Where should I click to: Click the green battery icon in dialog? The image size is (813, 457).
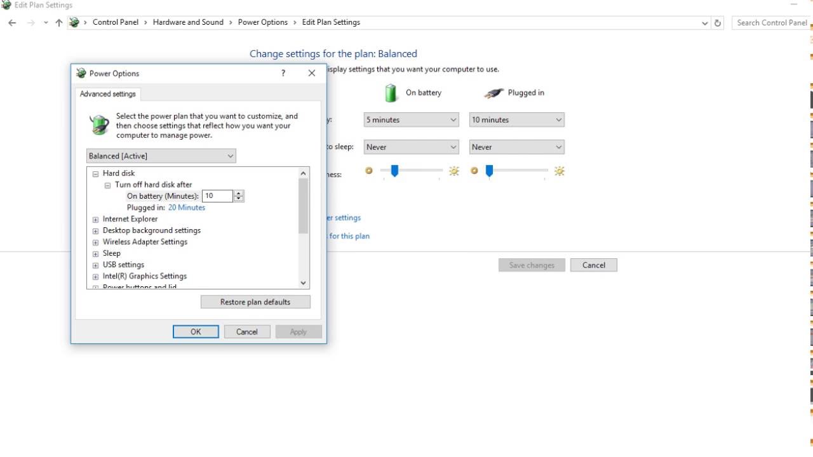click(99, 125)
